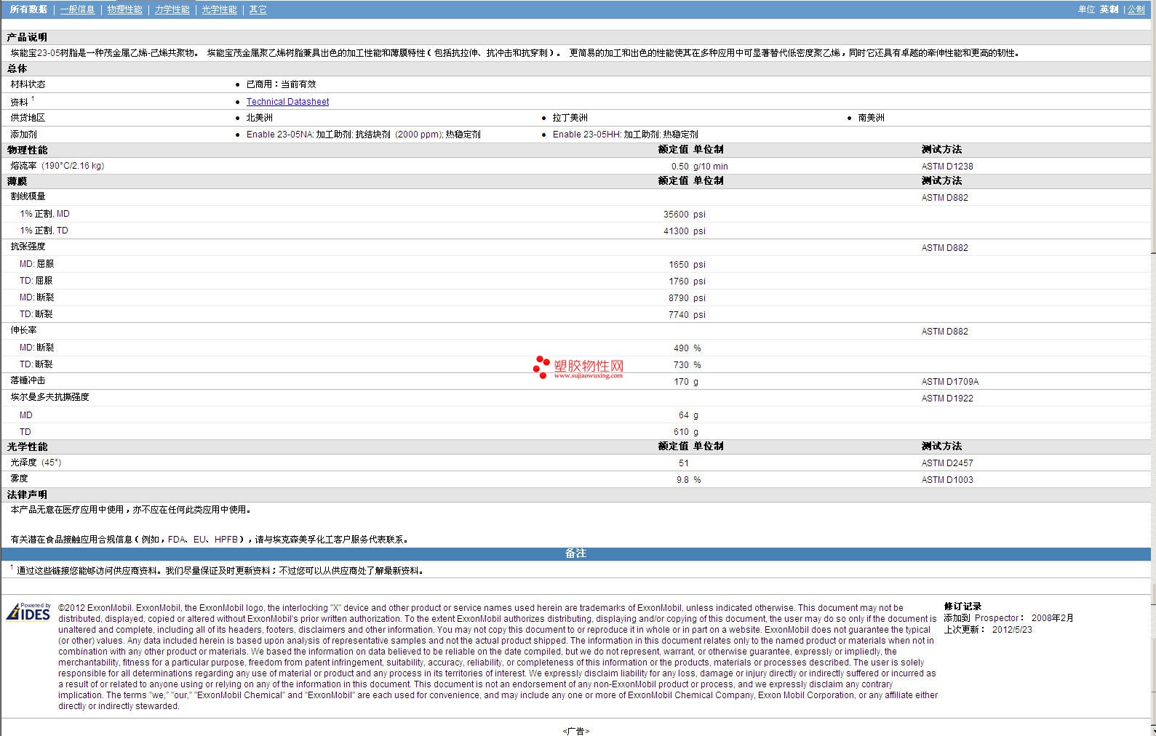
Task: Click Elmendorf MD 64 g value
Action: 688,415
